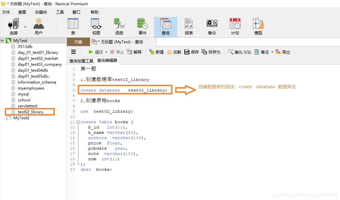The height and width of the screenshot is (200, 340).
Task: Click the 'desc books;' line
Action: (96, 170)
